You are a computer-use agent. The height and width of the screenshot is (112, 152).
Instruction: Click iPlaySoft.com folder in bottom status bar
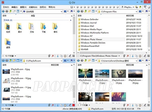96,109
